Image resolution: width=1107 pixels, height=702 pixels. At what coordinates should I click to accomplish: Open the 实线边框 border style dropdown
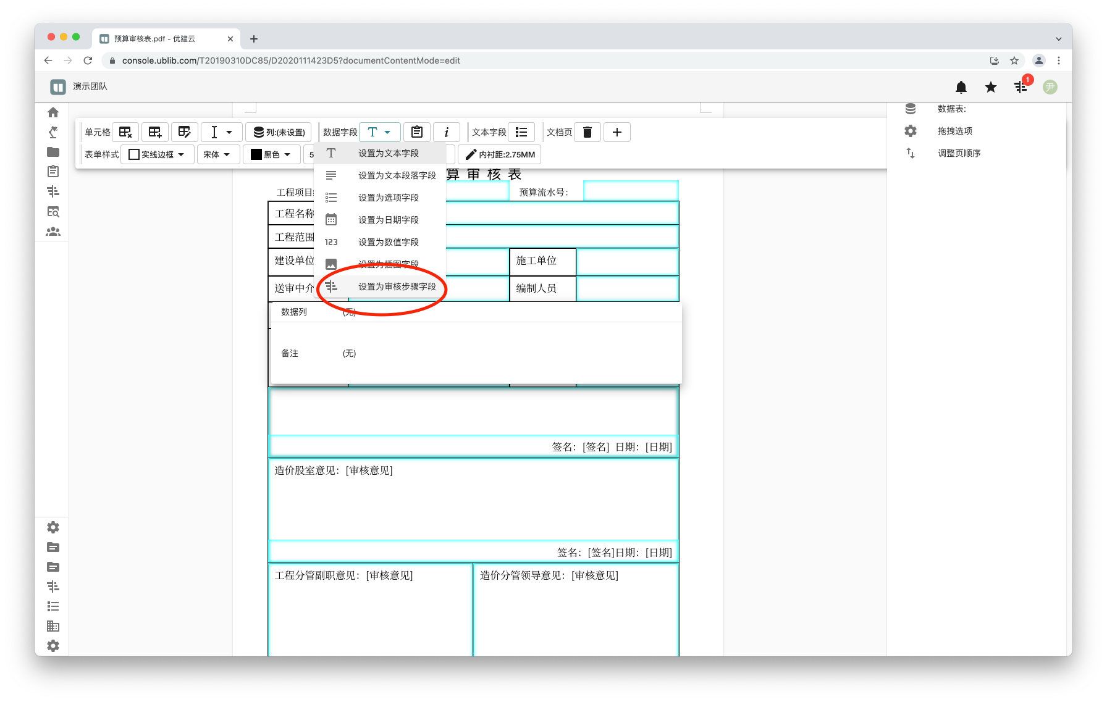pos(157,154)
